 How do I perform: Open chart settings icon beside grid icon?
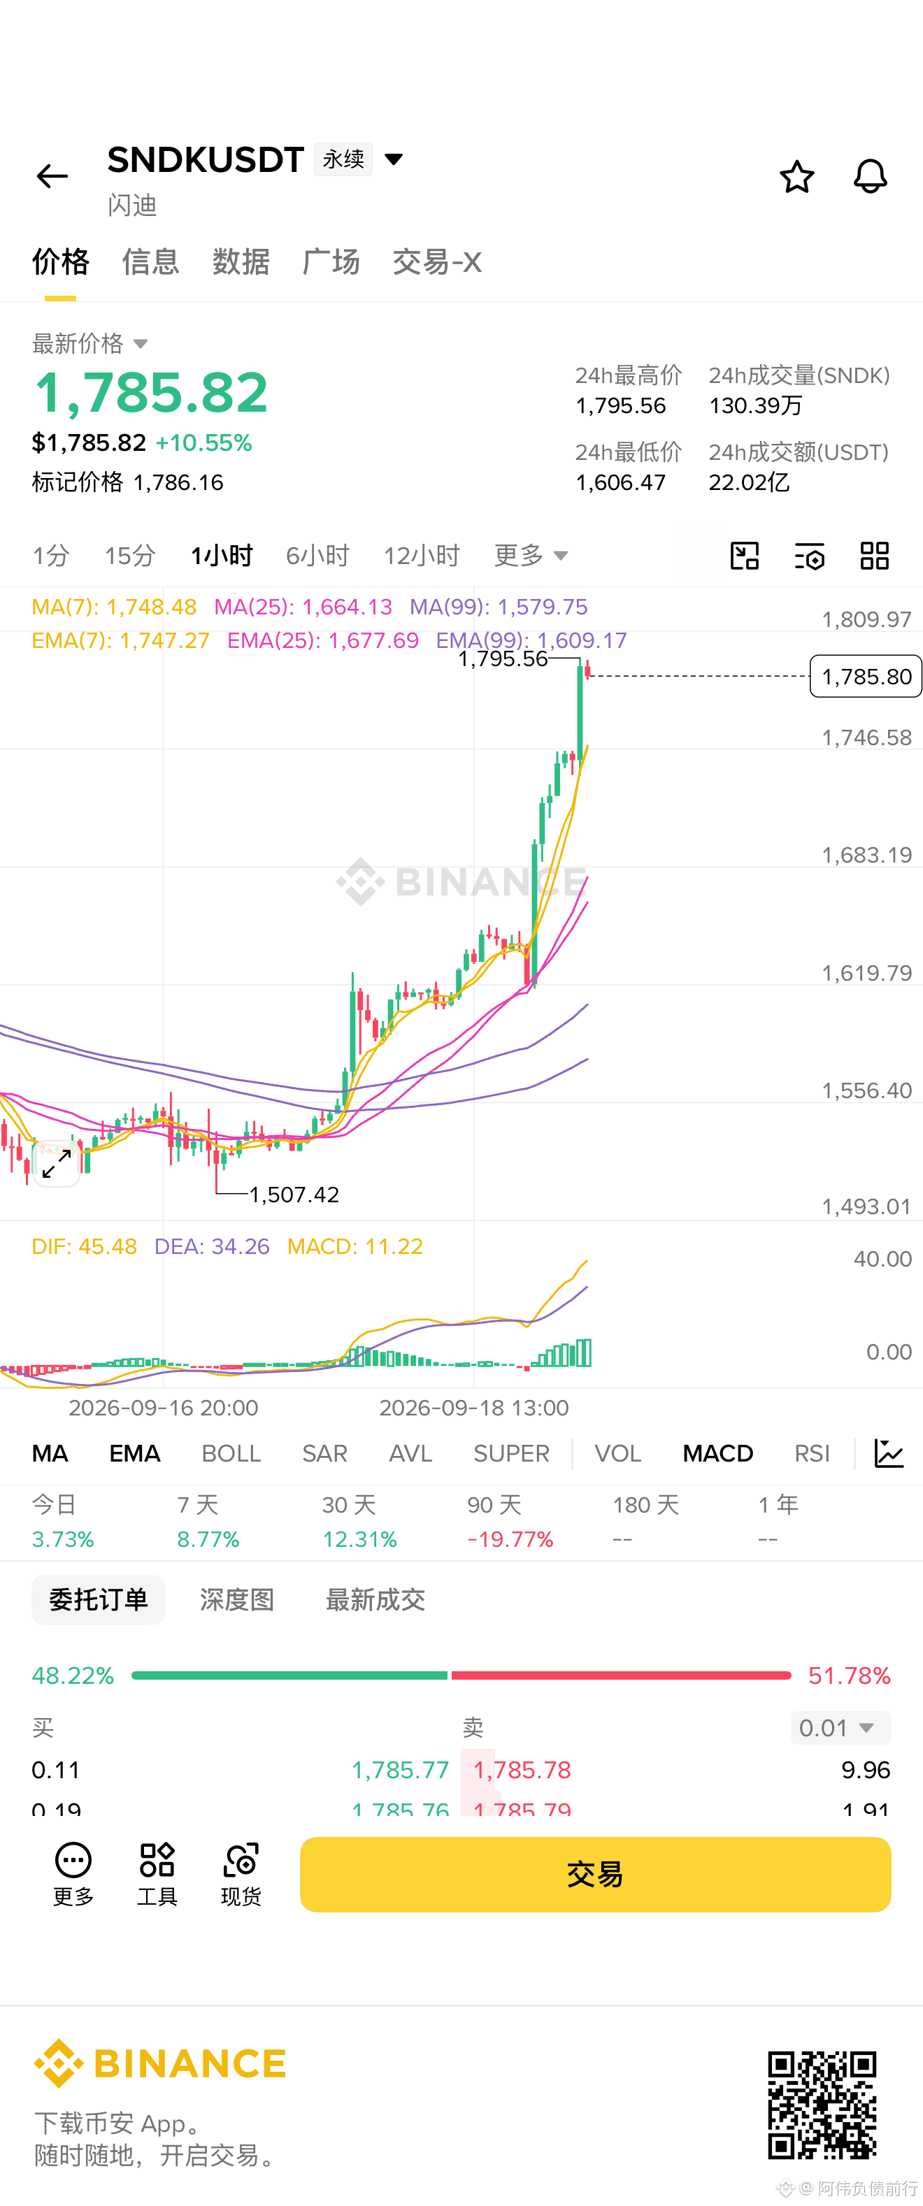coord(810,556)
